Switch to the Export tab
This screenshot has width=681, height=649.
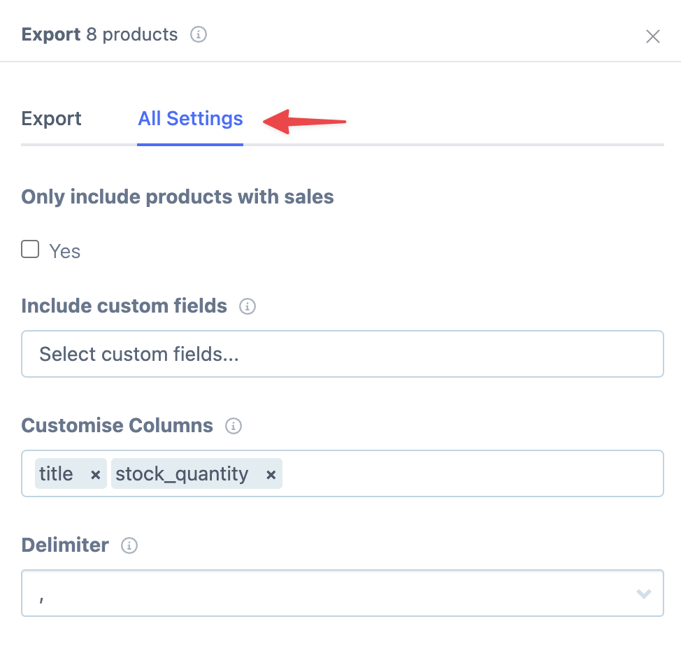pyautogui.click(x=51, y=119)
